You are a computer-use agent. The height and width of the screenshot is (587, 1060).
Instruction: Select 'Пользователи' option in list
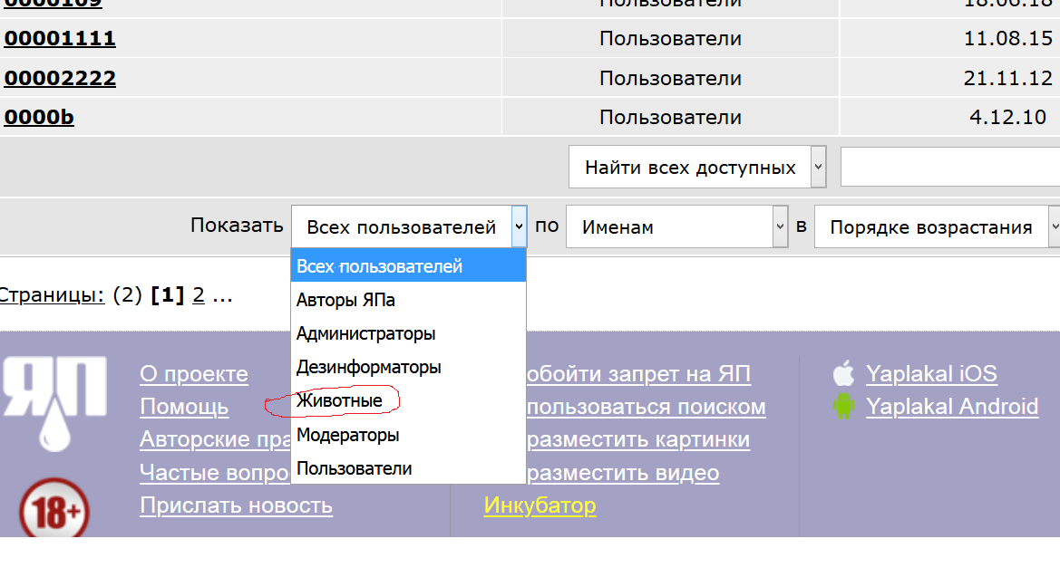(408, 468)
